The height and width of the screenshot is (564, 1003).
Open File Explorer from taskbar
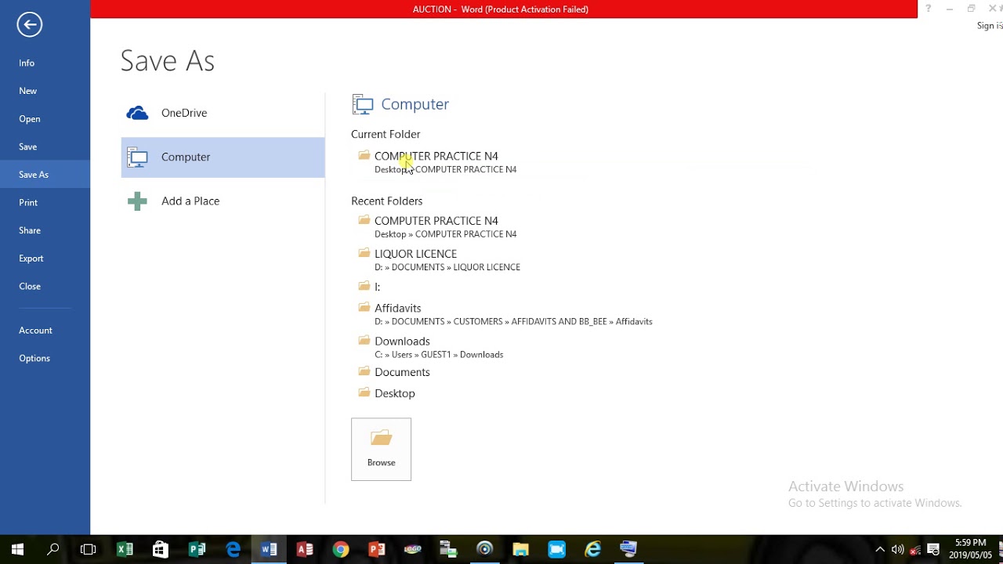(x=520, y=549)
